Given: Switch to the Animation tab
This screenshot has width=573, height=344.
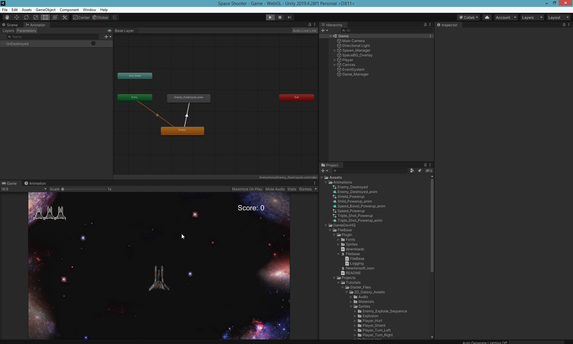Looking at the screenshot, I should [35, 183].
